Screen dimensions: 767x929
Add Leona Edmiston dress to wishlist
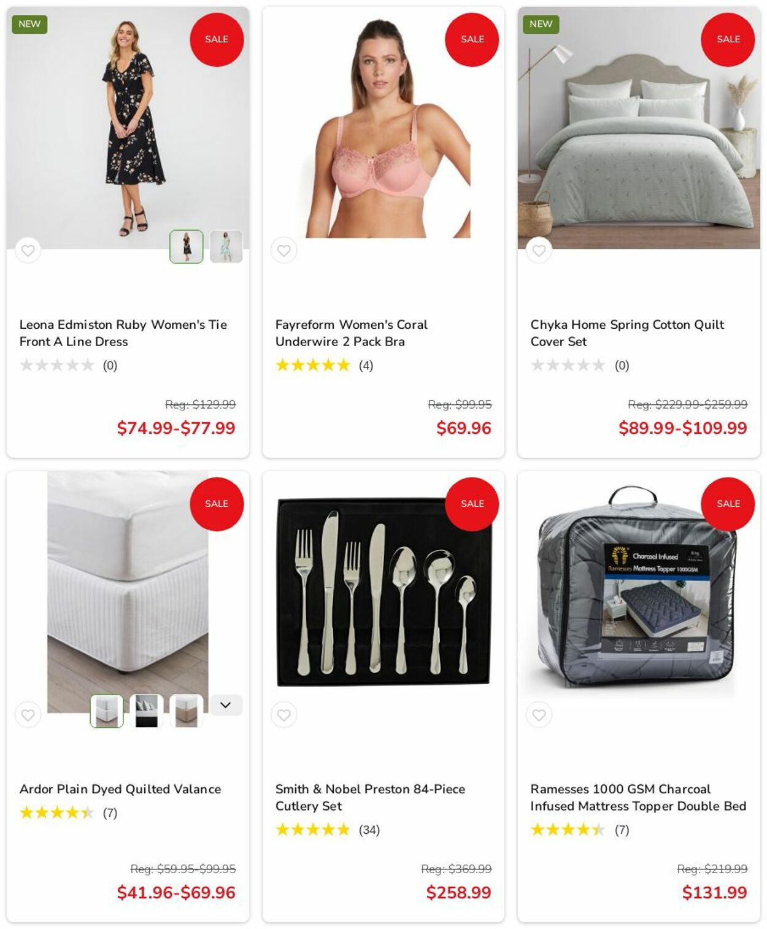28,250
